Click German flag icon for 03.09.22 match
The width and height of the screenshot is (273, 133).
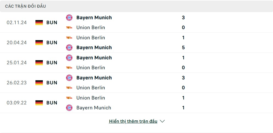coord(39,103)
